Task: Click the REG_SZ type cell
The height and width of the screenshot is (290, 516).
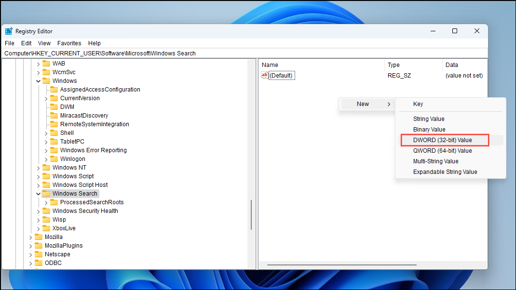Action: click(399, 75)
